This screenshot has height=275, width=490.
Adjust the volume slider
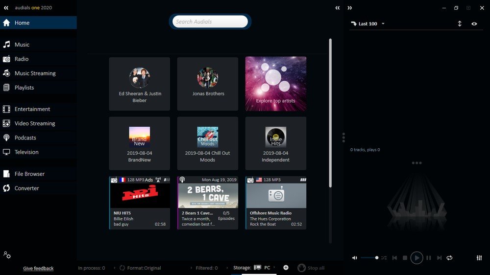(x=369, y=258)
